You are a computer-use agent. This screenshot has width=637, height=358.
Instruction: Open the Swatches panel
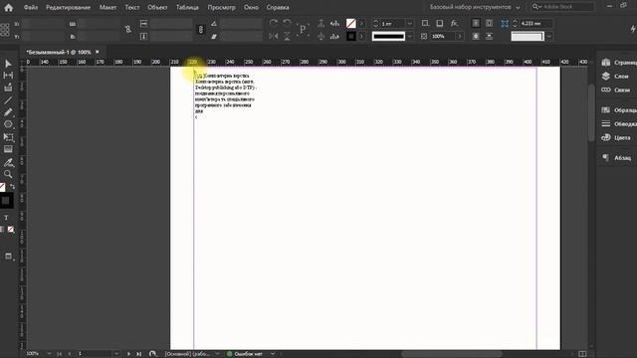coord(619,110)
